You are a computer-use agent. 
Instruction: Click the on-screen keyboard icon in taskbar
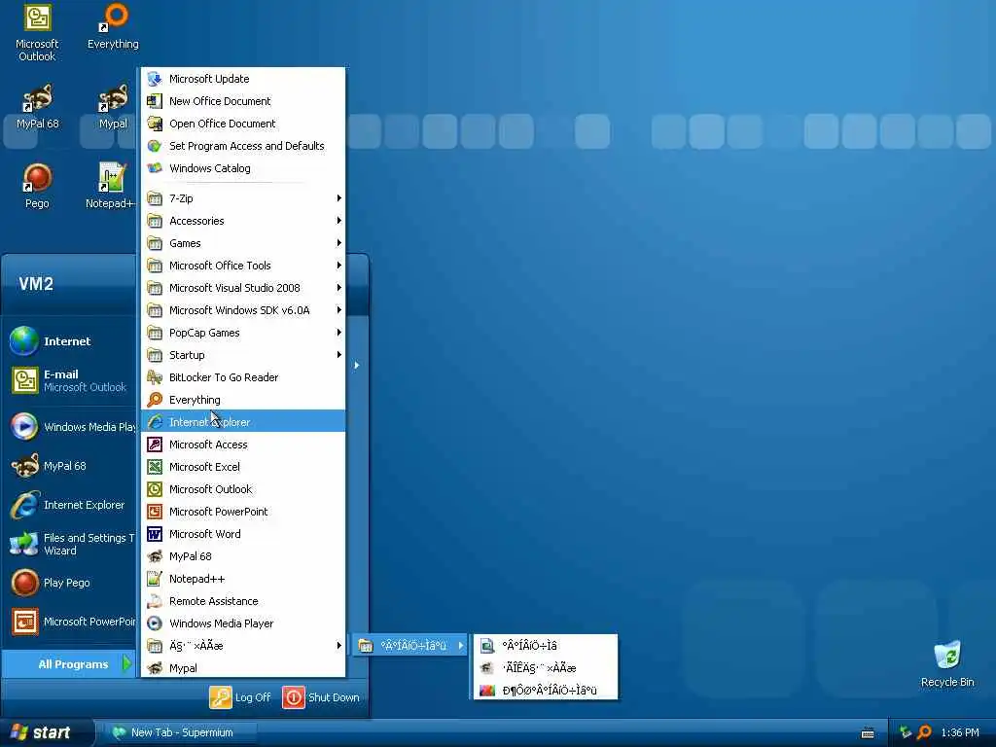tap(868, 733)
